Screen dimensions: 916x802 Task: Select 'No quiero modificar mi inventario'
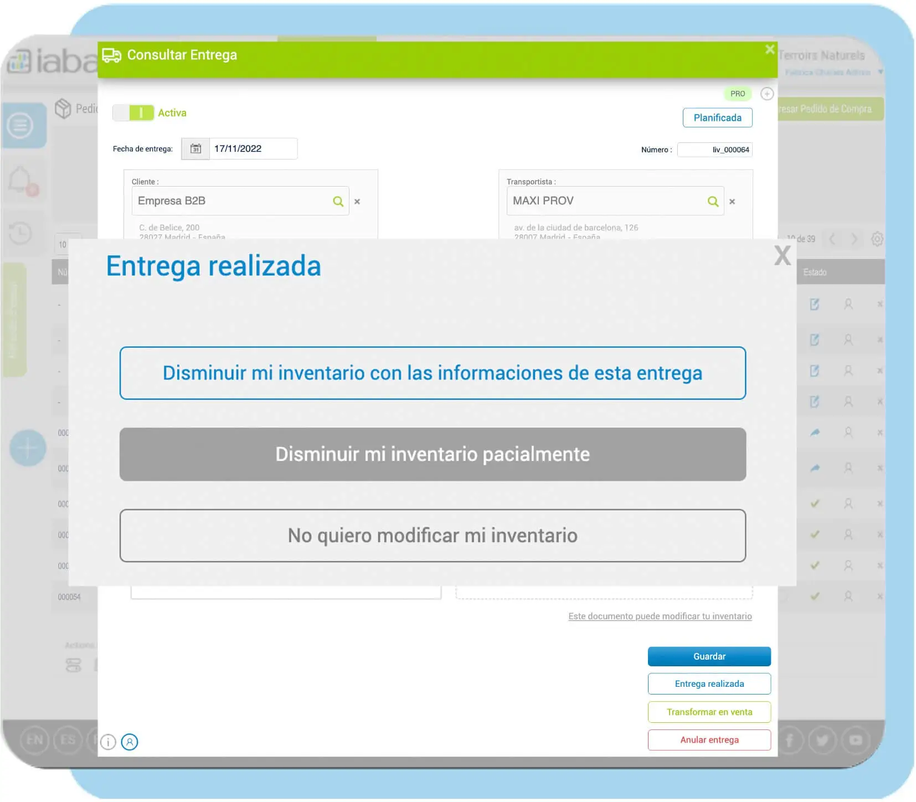coord(433,536)
